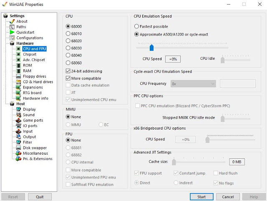Click the CPU Speed +0% field

(x=173, y=59)
